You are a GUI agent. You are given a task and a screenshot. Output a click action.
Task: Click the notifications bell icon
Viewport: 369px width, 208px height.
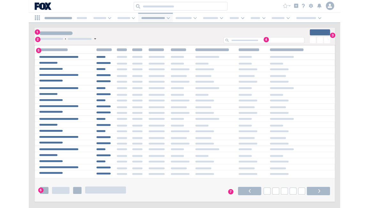[319, 6]
